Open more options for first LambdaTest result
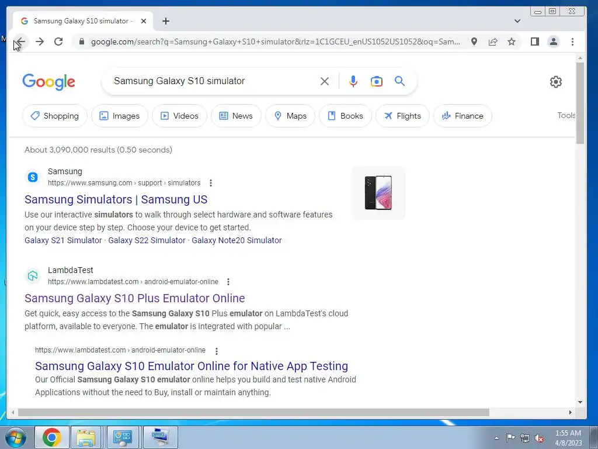 pyautogui.click(x=228, y=282)
